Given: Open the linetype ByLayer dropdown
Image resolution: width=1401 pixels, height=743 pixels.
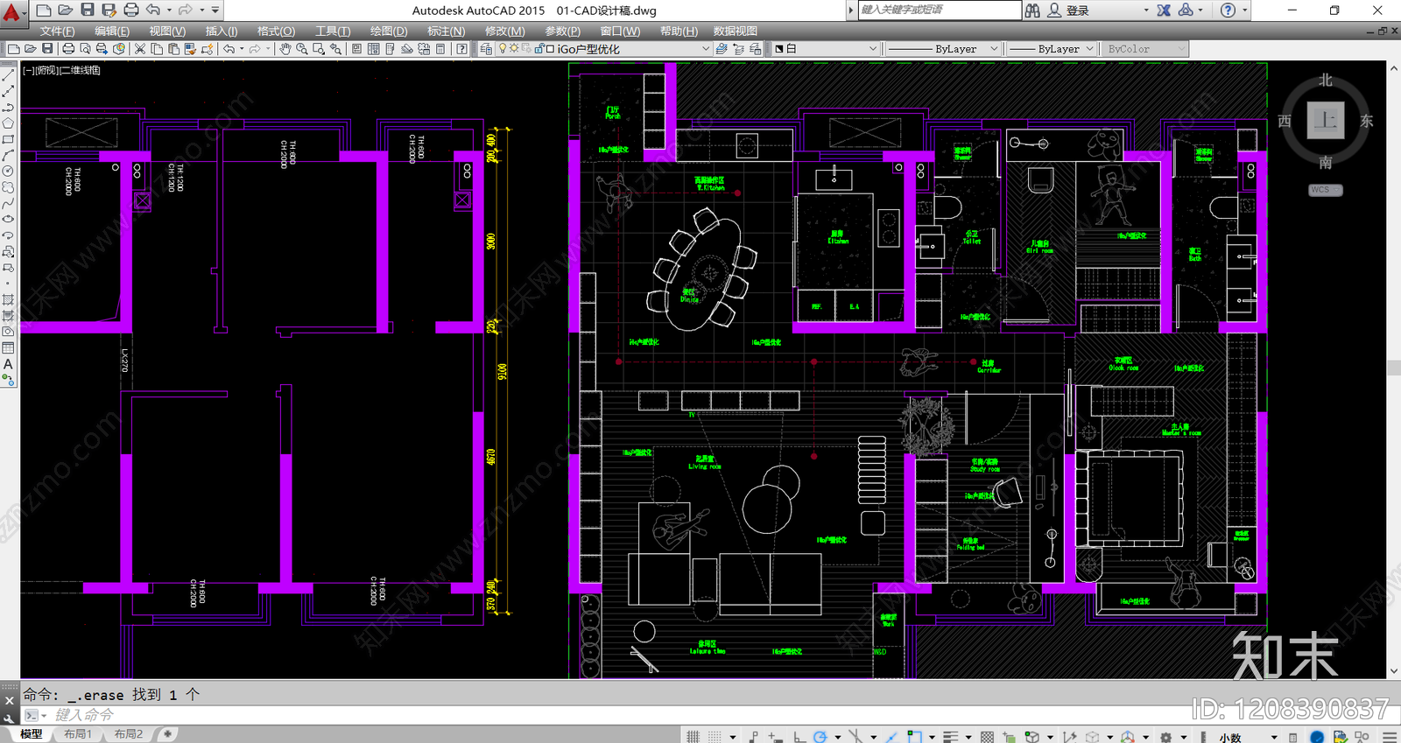Looking at the screenshot, I should [x=942, y=49].
